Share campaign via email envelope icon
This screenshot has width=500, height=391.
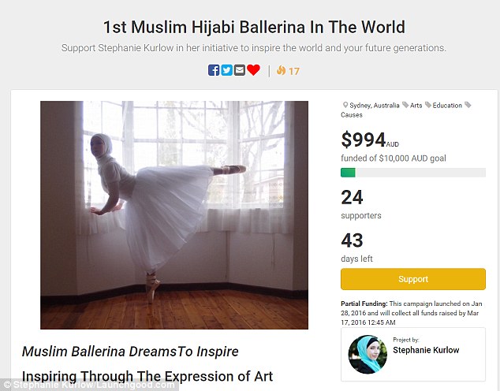(x=240, y=70)
